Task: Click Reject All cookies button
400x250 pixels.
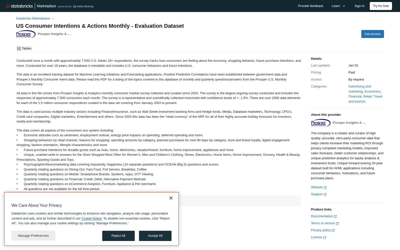Action: point(118,236)
